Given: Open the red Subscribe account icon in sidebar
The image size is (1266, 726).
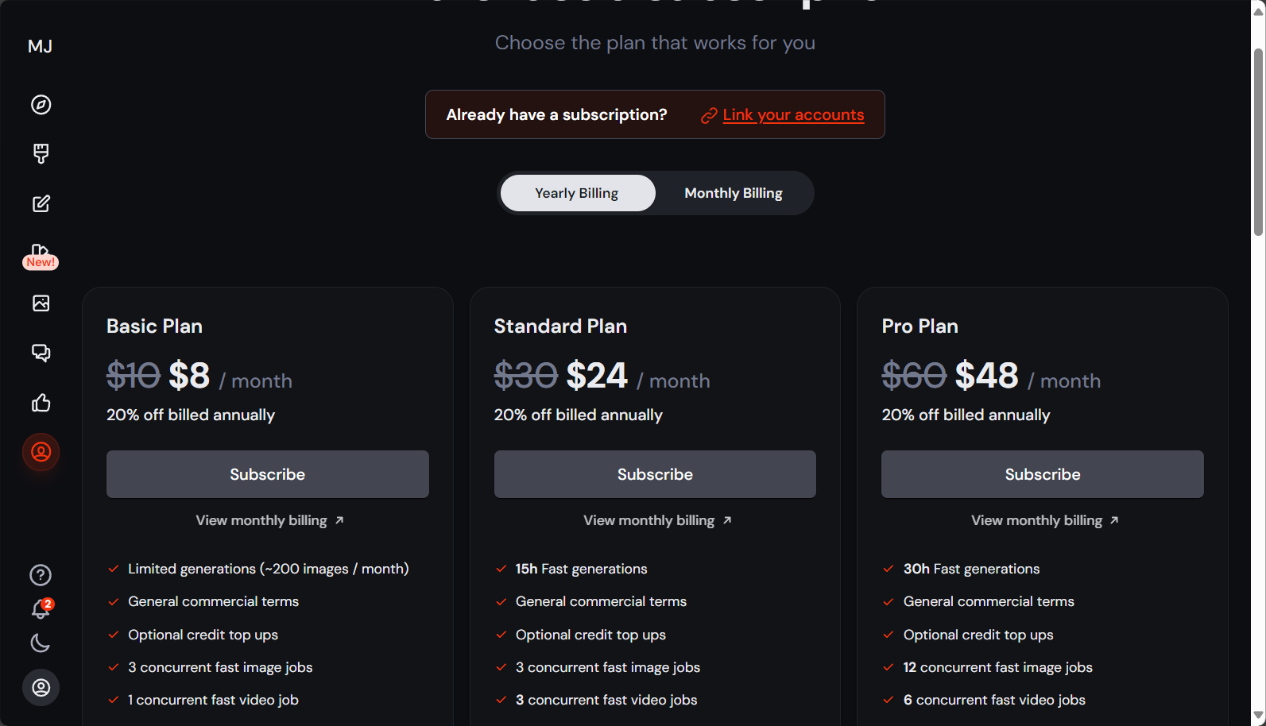Looking at the screenshot, I should (41, 452).
